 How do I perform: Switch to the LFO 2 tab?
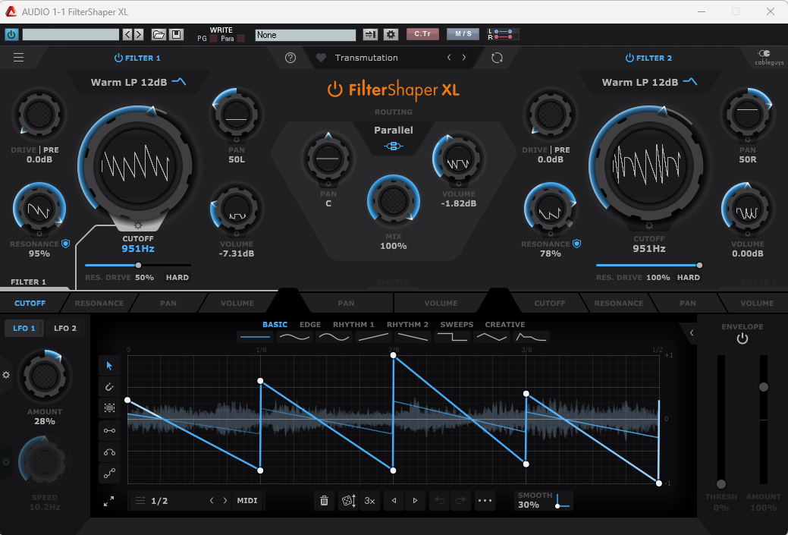(65, 329)
